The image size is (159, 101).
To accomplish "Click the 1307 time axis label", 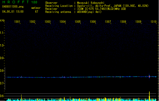I will (108, 22).
